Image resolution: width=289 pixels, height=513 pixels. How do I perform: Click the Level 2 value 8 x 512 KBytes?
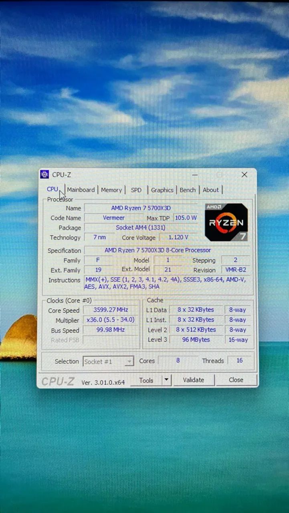point(196,330)
